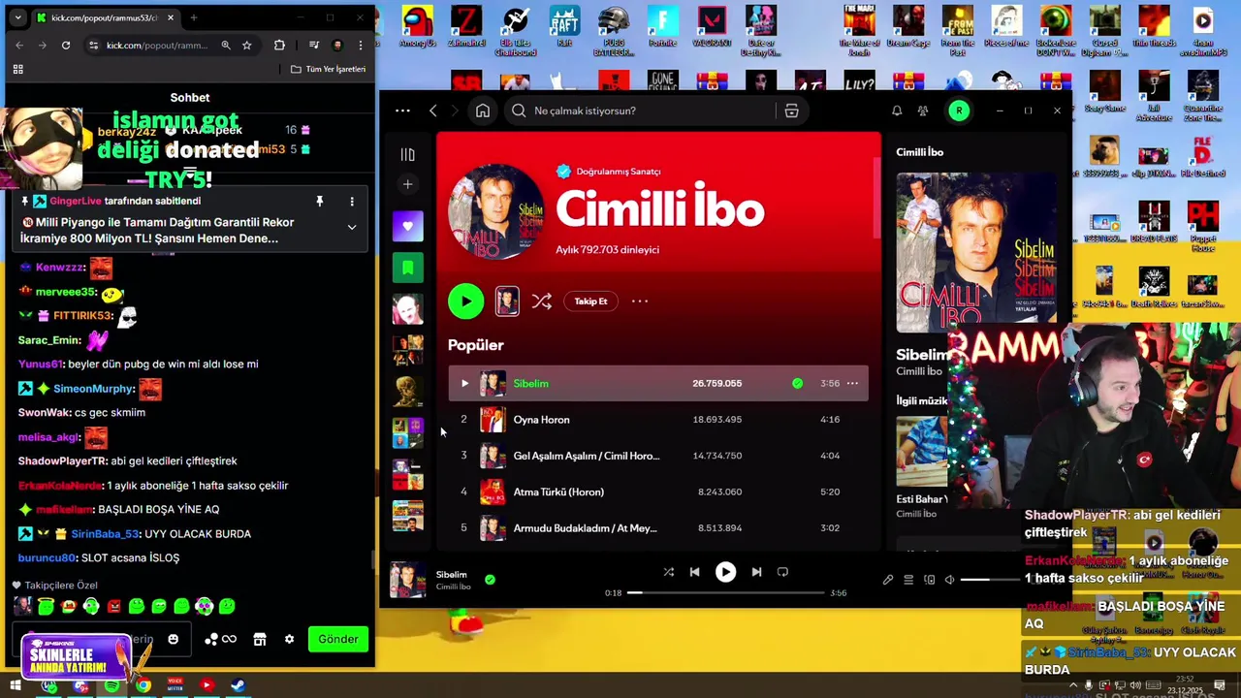Open Connect to a device

929,580
